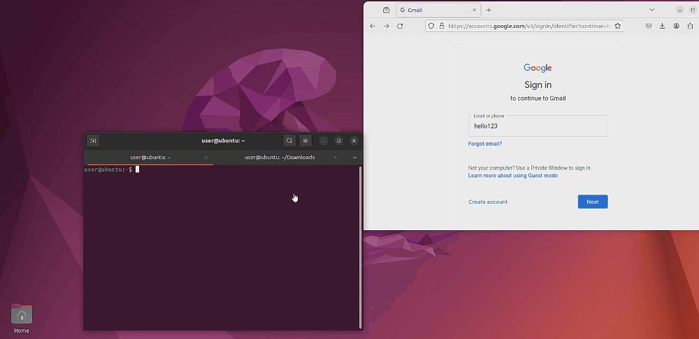This screenshot has width=699, height=339.
Task: Add a new terminal tab
Action: (93, 141)
